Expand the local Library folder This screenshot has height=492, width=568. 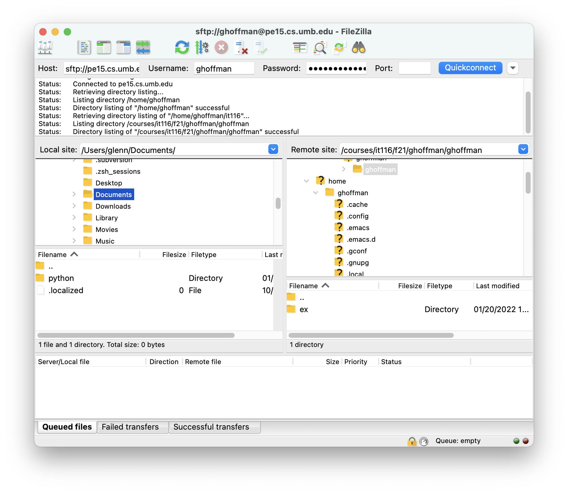tap(74, 217)
